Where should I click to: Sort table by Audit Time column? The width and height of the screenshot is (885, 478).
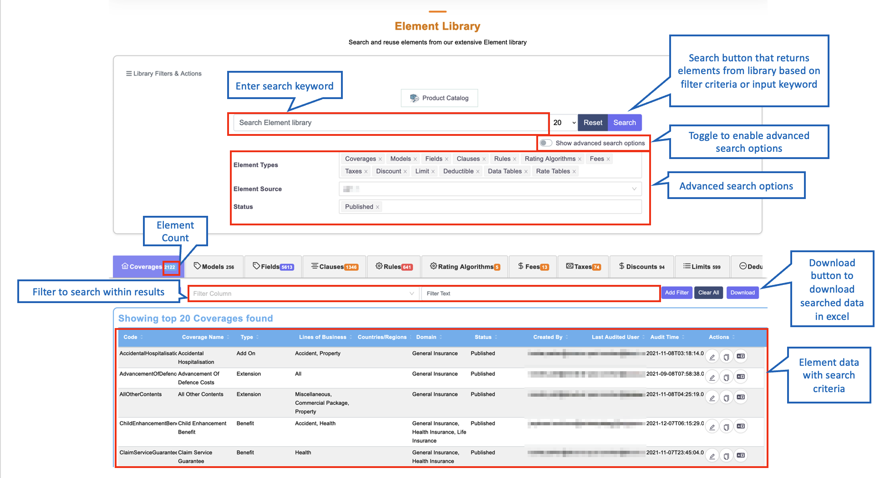click(x=667, y=337)
